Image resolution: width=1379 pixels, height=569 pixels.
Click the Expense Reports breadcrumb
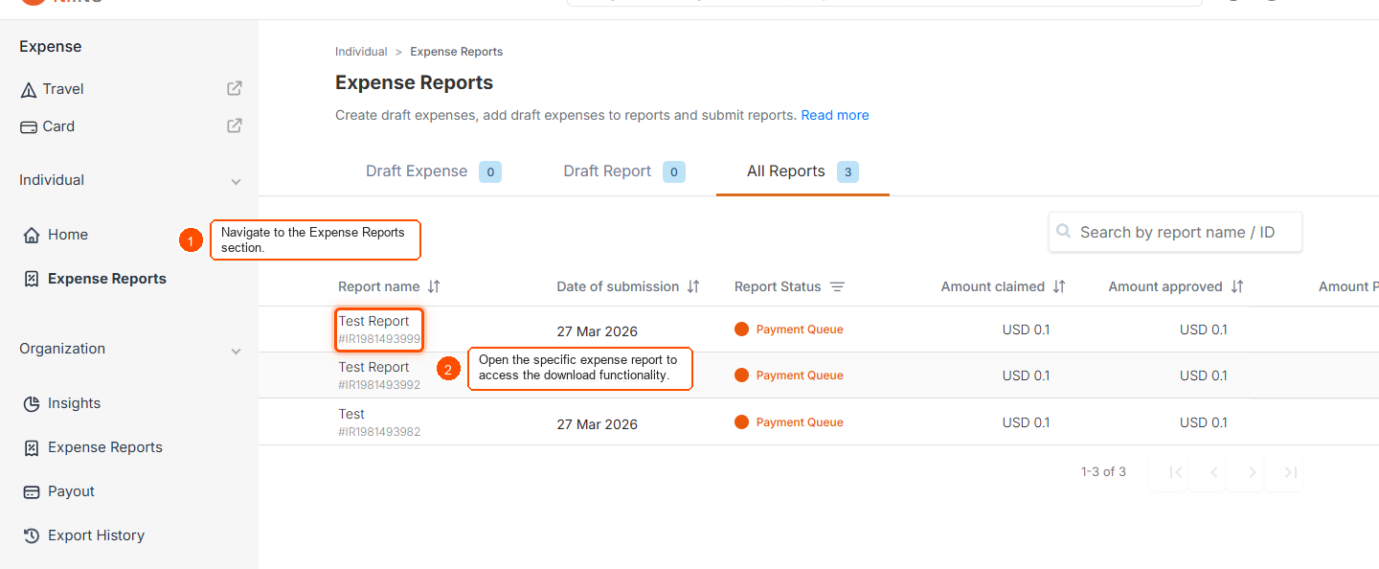[x=457, y=52]
